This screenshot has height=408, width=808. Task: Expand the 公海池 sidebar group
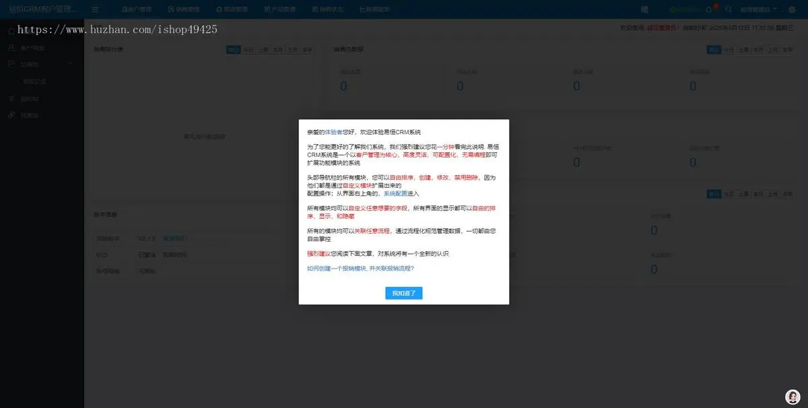coord(42,64)
